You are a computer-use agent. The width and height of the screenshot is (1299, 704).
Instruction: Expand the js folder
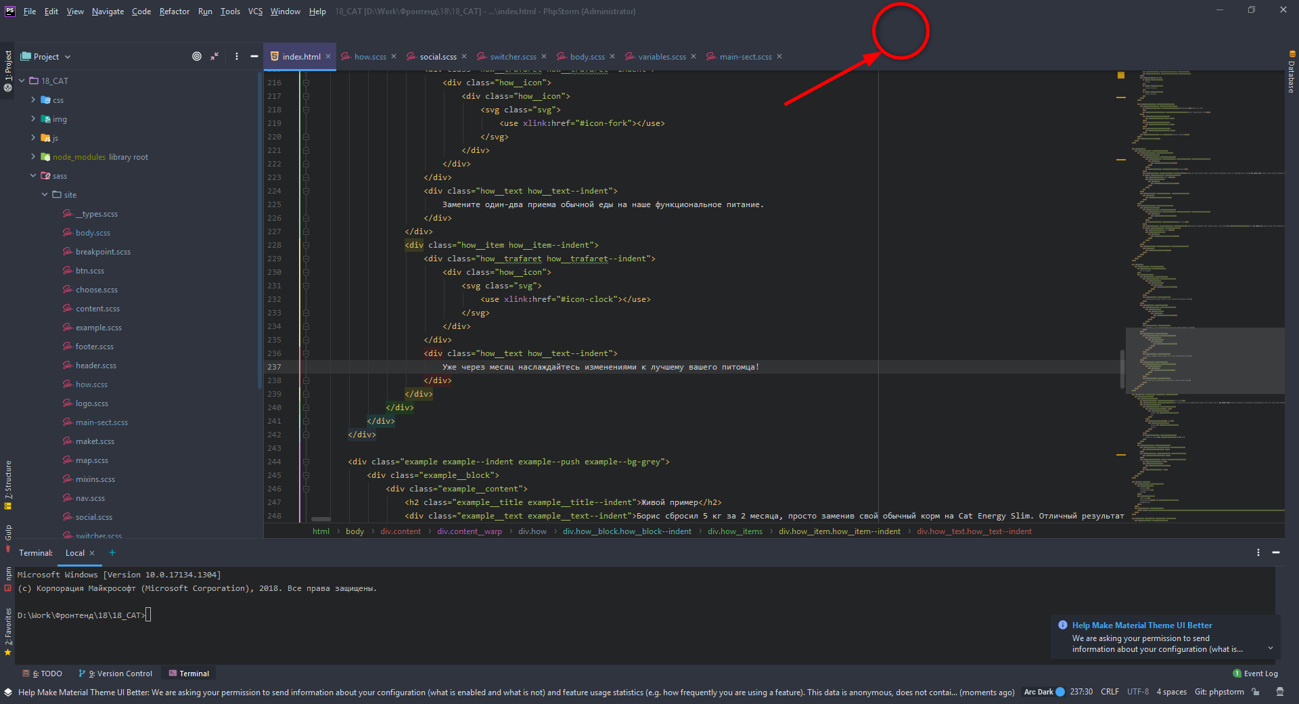click(33, 137)
